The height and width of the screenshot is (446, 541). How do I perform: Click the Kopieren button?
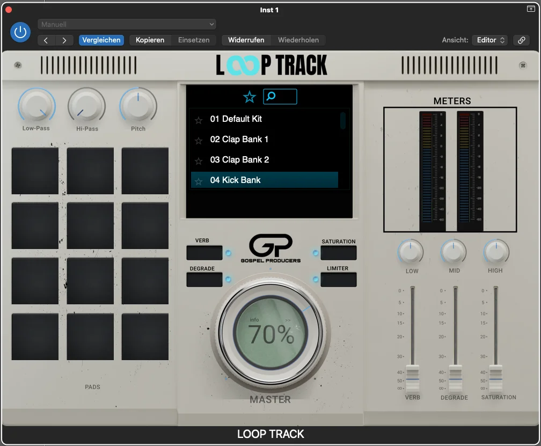coord(150,40)
